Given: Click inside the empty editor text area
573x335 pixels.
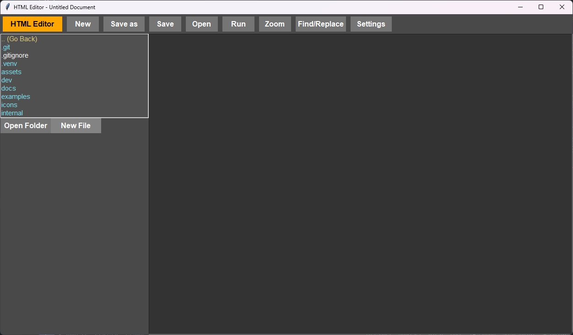Looking at the screenshot, I should 360,183.
